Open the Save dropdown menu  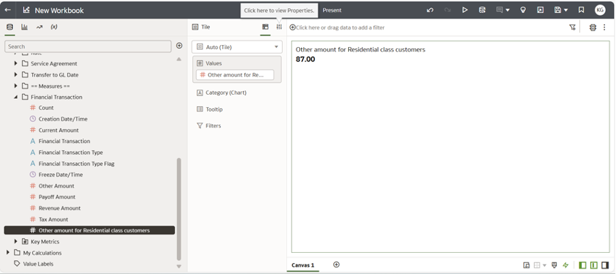[x=566, y=10]
